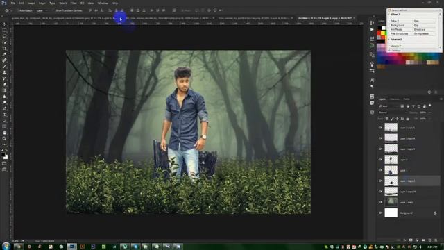Viewport: 444px width, 250px height.
Task: Select the History Brush tool
Action: [x=4, y=78]
